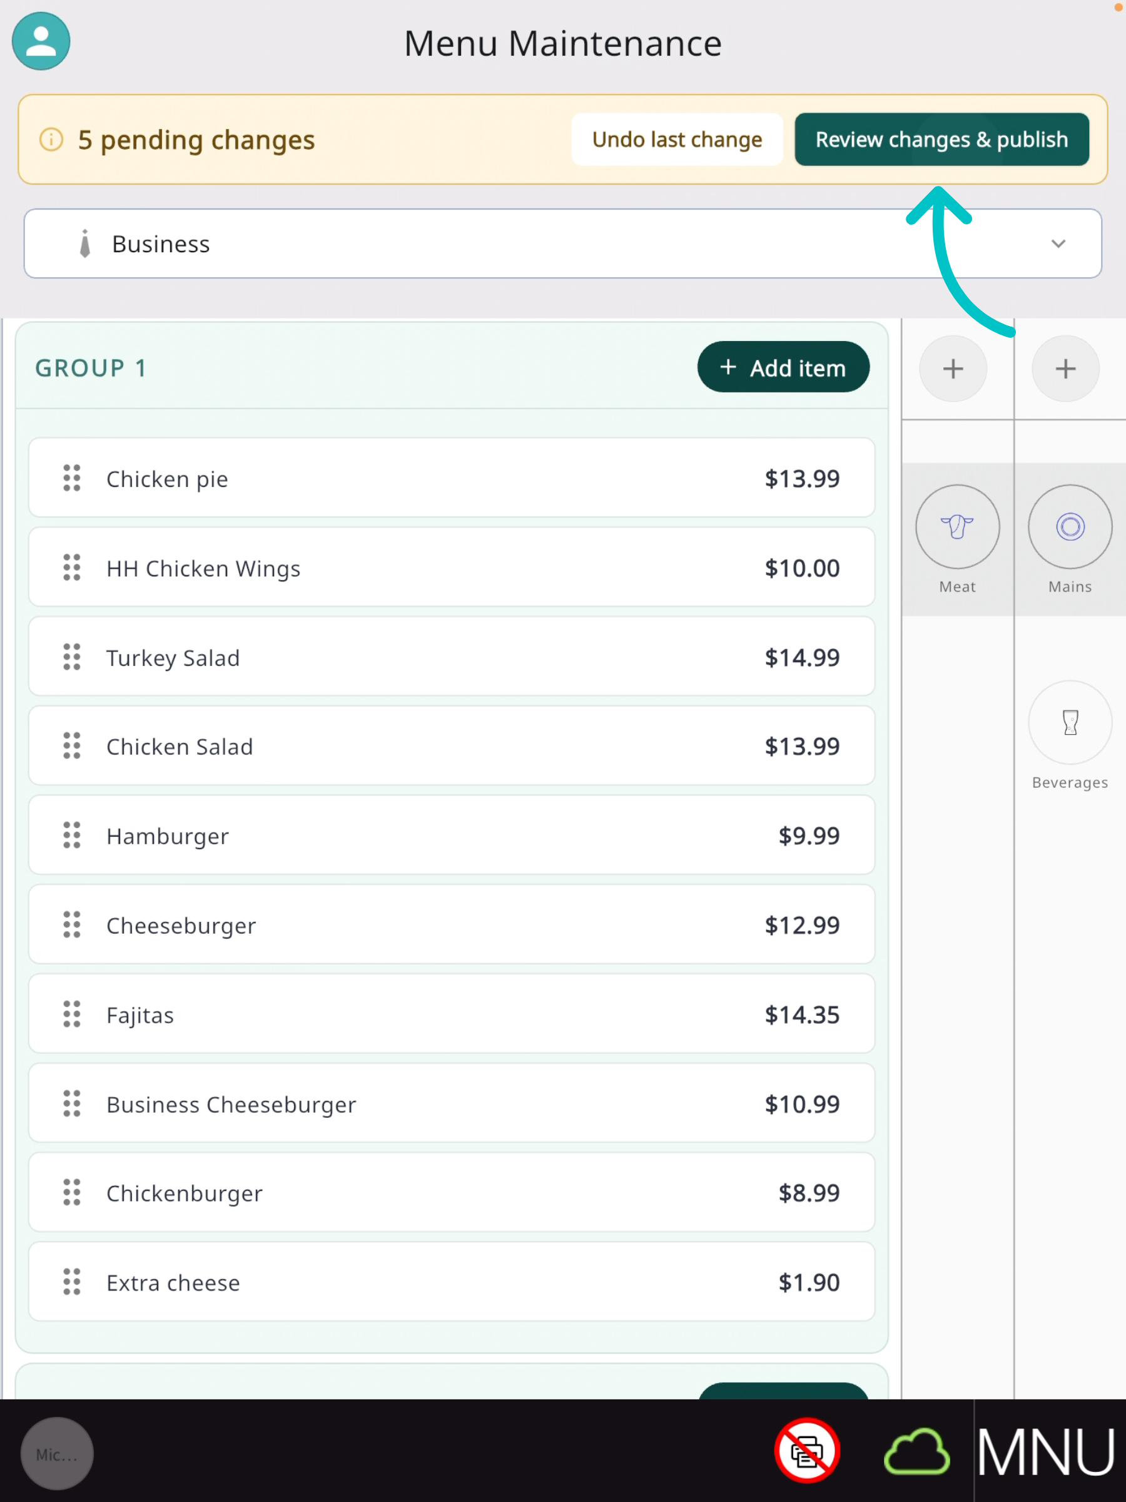This screenshot has height=1502, width=1126.
Task: Click the Cheeseburger row drag handle
Action: click(72, 925)
